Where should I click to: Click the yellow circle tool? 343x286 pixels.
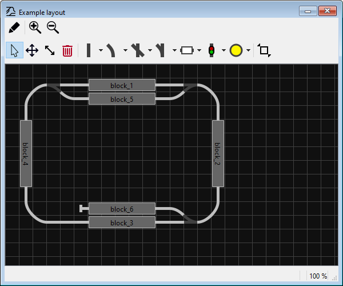[236, 50]
